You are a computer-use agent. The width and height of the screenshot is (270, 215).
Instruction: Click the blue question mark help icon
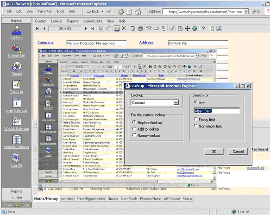tap(203, 28)
